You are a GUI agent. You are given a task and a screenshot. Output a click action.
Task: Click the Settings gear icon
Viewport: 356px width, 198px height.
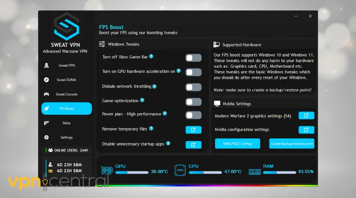pos(46,137)
